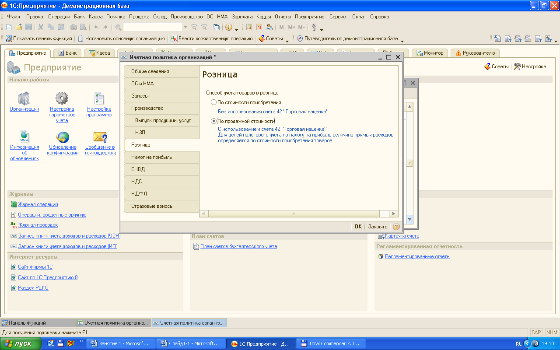Click the dialog horizontal scrollbar right arrow
The height and width of the screenshot is (350, 560).
point(394,213)
